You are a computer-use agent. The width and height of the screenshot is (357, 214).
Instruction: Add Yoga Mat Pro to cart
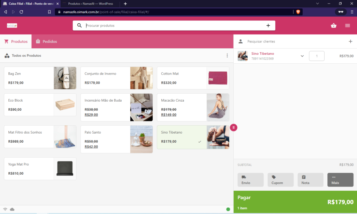tap(40, 168)
